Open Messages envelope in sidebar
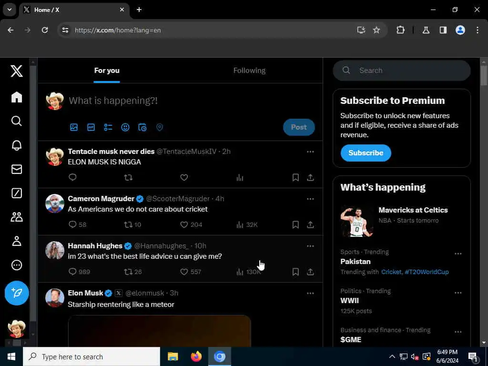 pos(17,169)
